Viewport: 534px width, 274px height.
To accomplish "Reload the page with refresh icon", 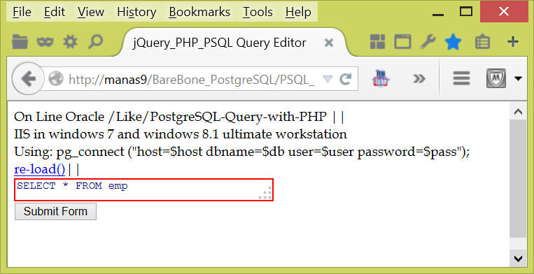I will [345, 79].
